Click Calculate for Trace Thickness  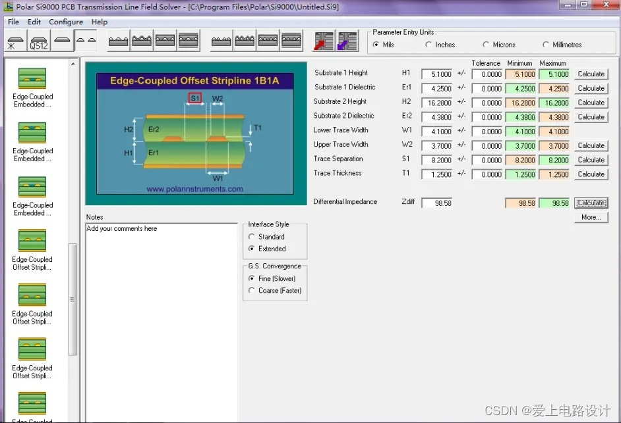point(591,174)
